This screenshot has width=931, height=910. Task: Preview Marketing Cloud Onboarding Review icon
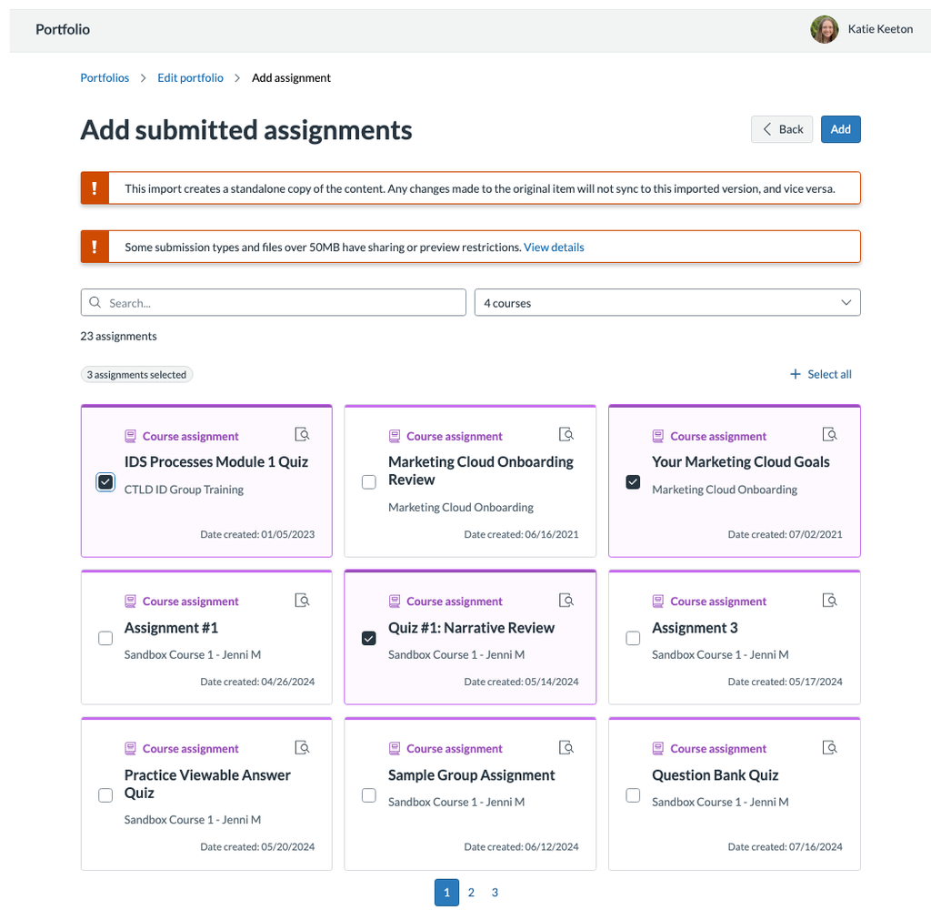[566, 434]
